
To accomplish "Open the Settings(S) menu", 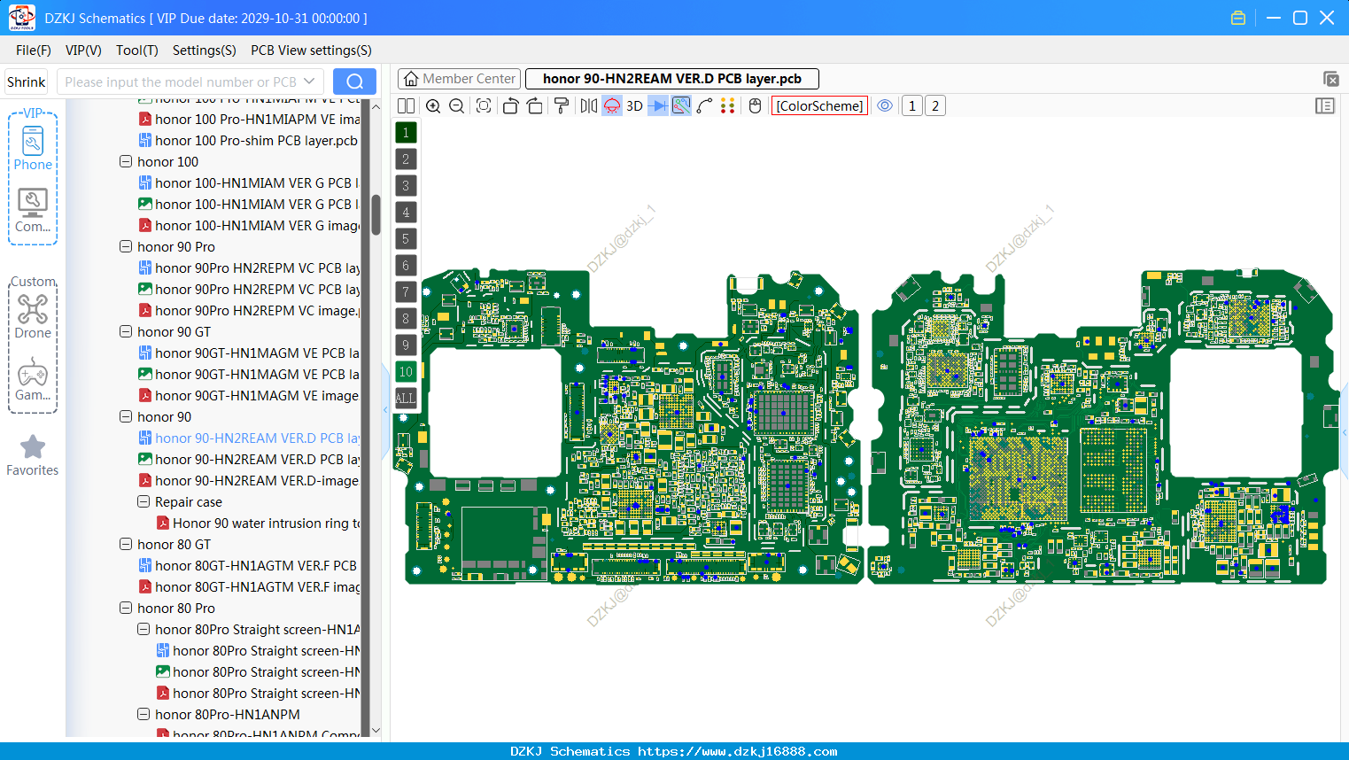I will (205, 50).
